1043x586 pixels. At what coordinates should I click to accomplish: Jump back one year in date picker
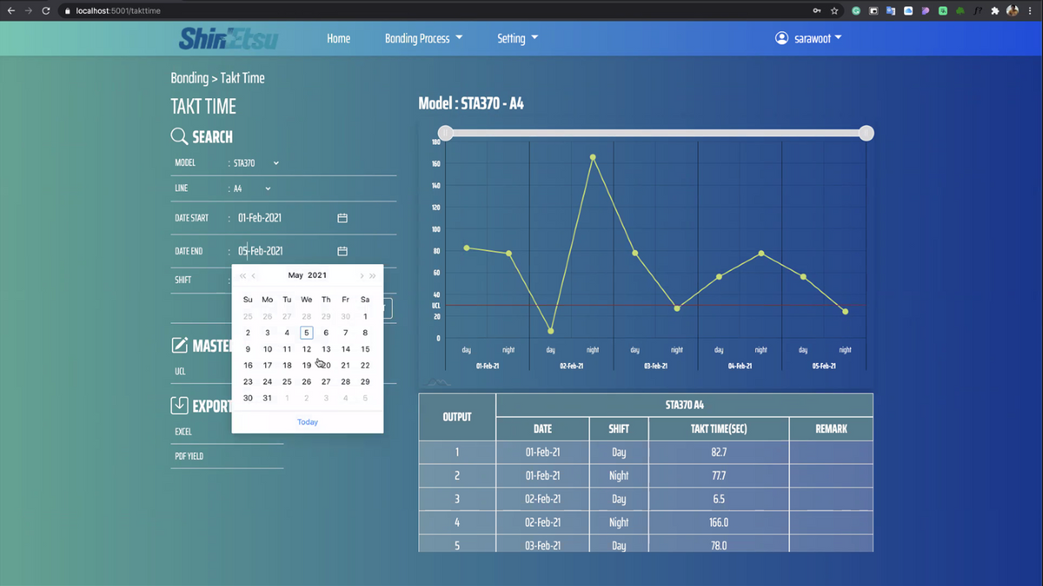pos(242,276)
